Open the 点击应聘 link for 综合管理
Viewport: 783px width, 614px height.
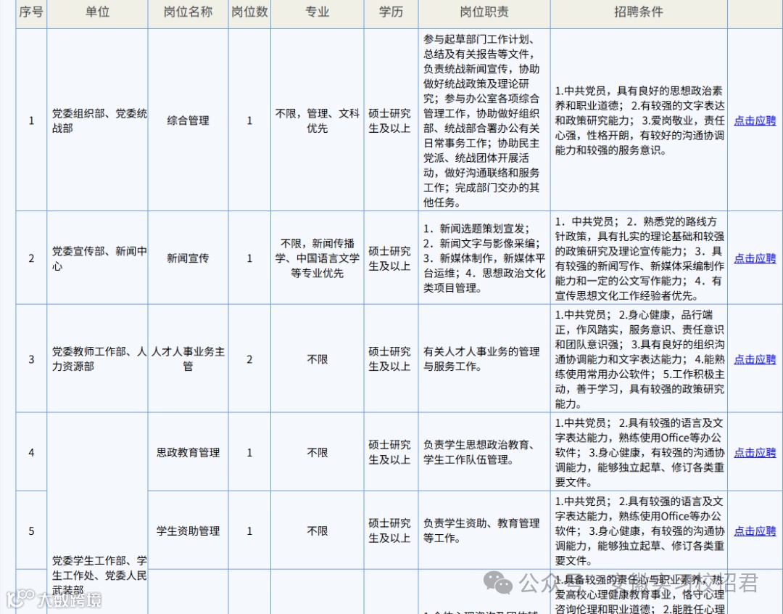pos(755,120)
